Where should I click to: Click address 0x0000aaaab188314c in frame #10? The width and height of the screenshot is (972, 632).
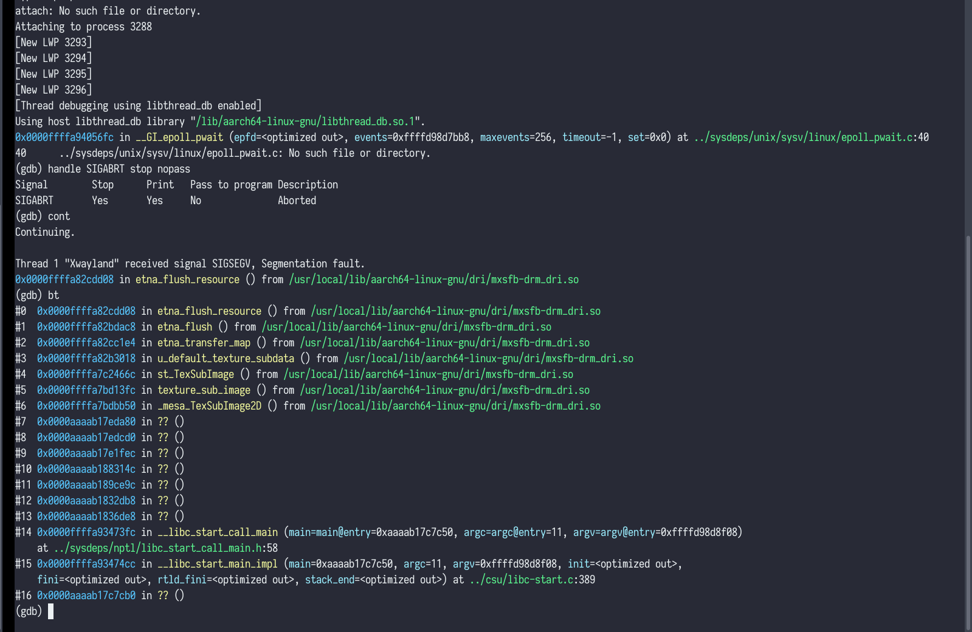[86, 469]
